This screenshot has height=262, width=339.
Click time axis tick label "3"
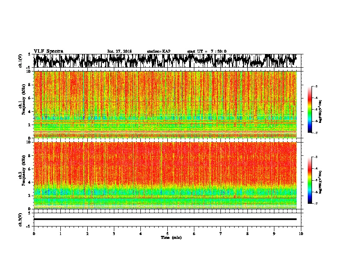[x=114, y=234]
